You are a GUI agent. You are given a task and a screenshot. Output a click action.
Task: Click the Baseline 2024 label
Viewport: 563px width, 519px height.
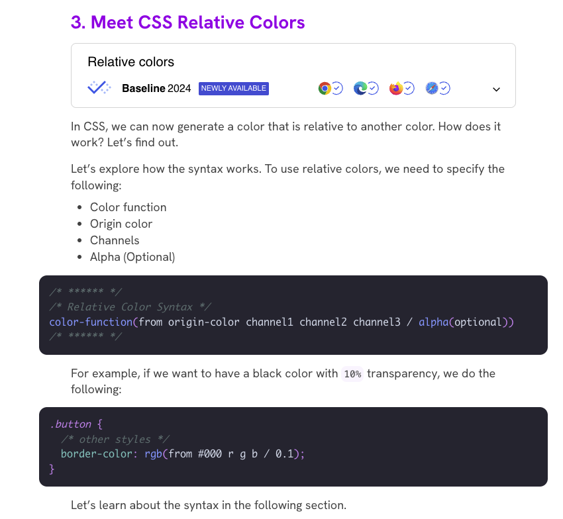156,88
